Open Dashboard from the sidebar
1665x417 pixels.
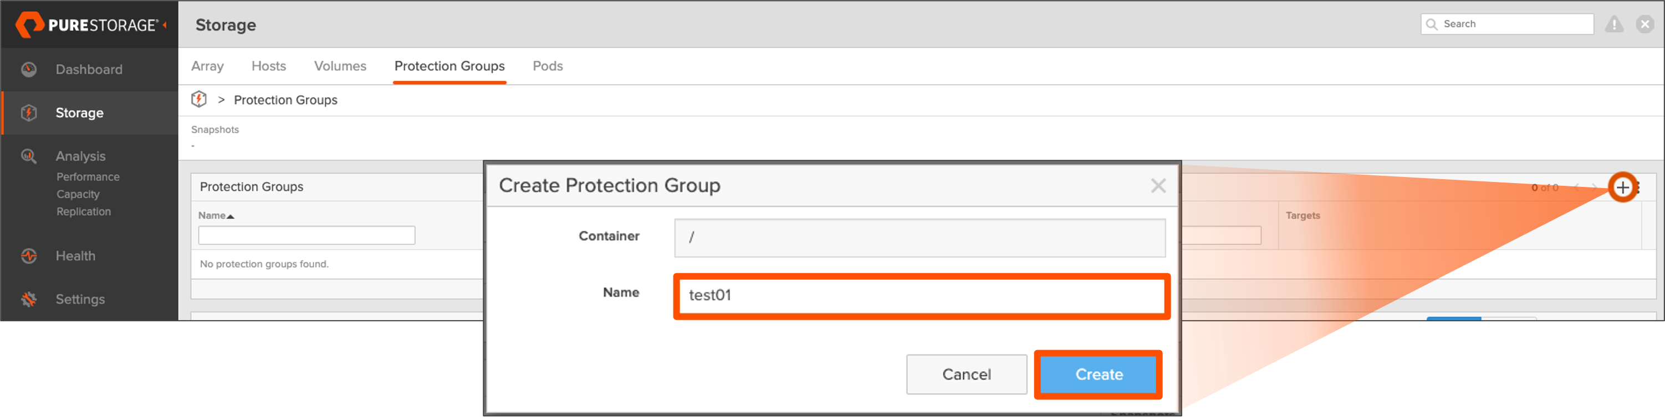(89, 70)
